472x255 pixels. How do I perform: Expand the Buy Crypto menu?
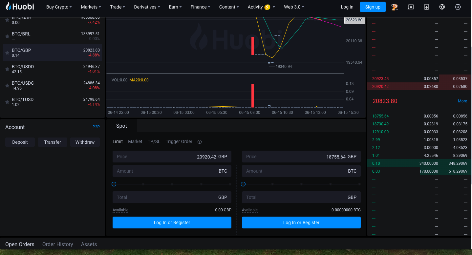(x=59, y=7)
